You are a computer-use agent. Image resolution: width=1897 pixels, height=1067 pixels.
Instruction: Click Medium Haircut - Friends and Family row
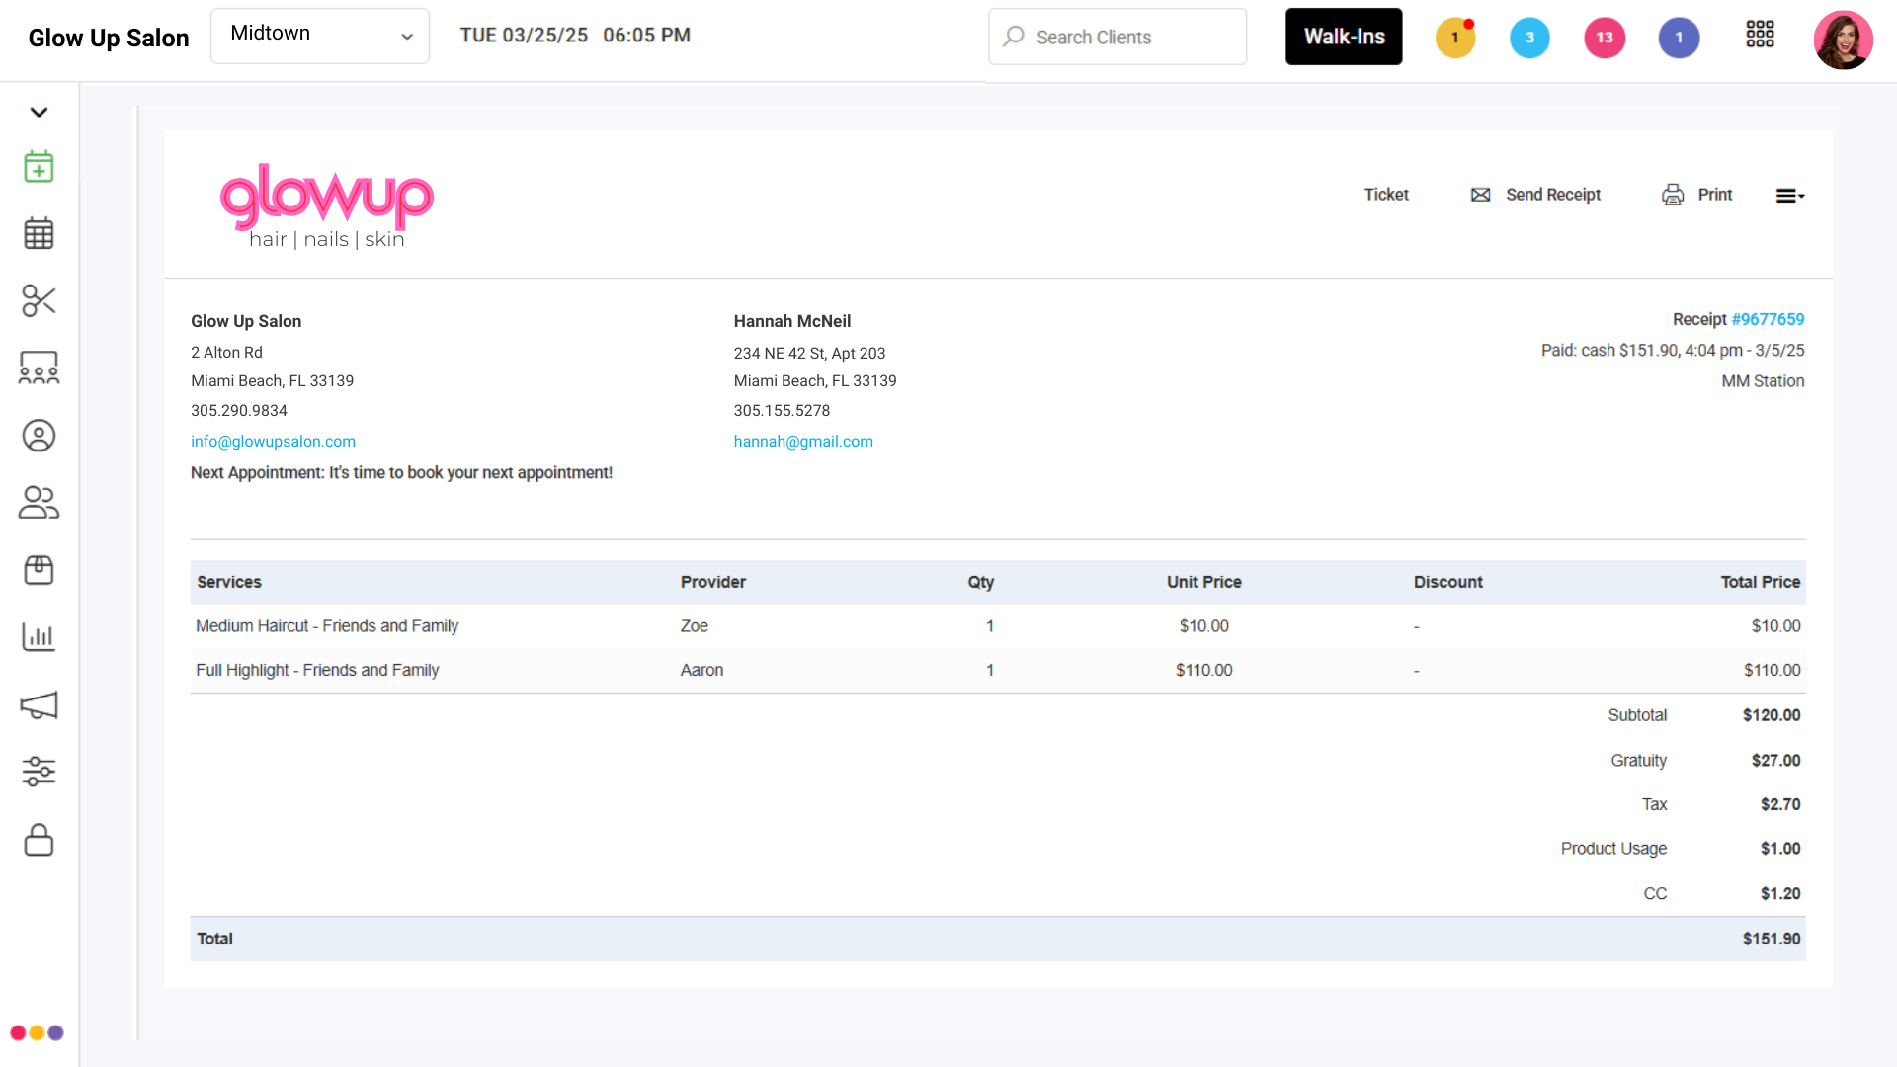pyautogui.click(x=998, y=626)
